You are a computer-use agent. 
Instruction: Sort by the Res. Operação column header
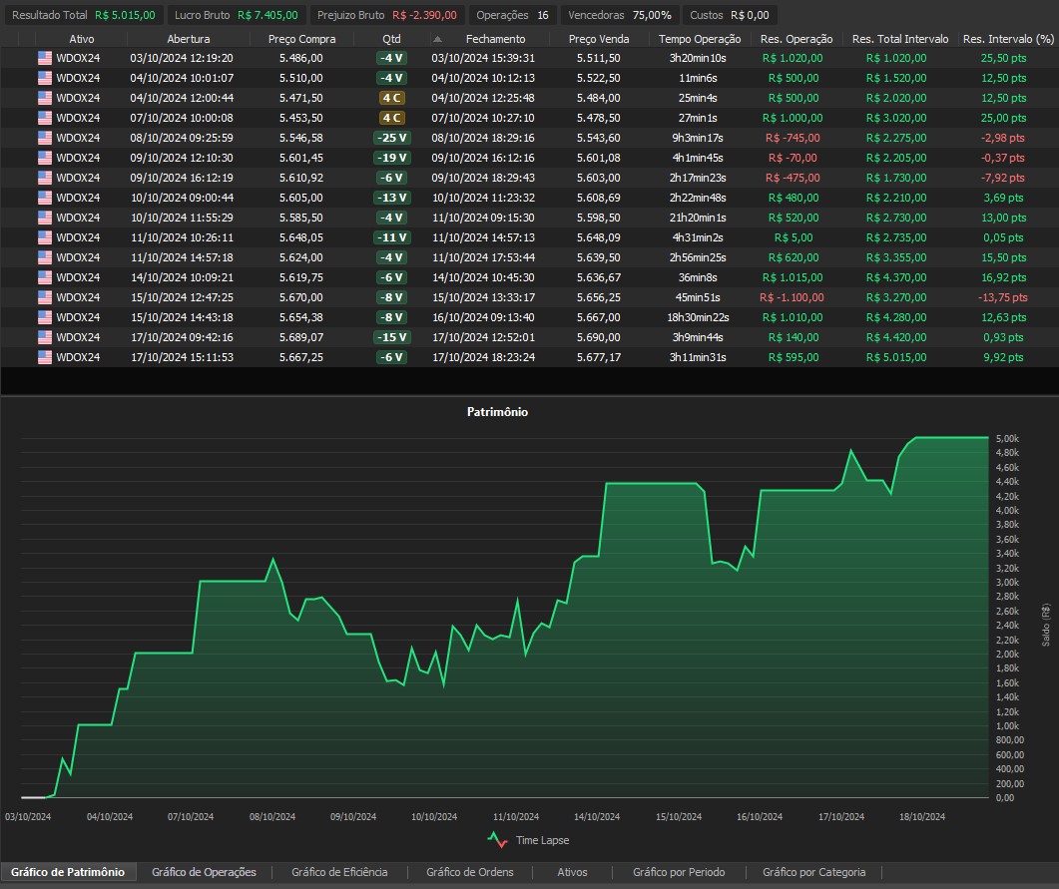(795, 39)
